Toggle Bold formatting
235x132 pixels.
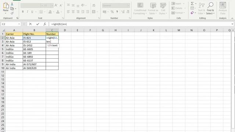click(23, 12)
